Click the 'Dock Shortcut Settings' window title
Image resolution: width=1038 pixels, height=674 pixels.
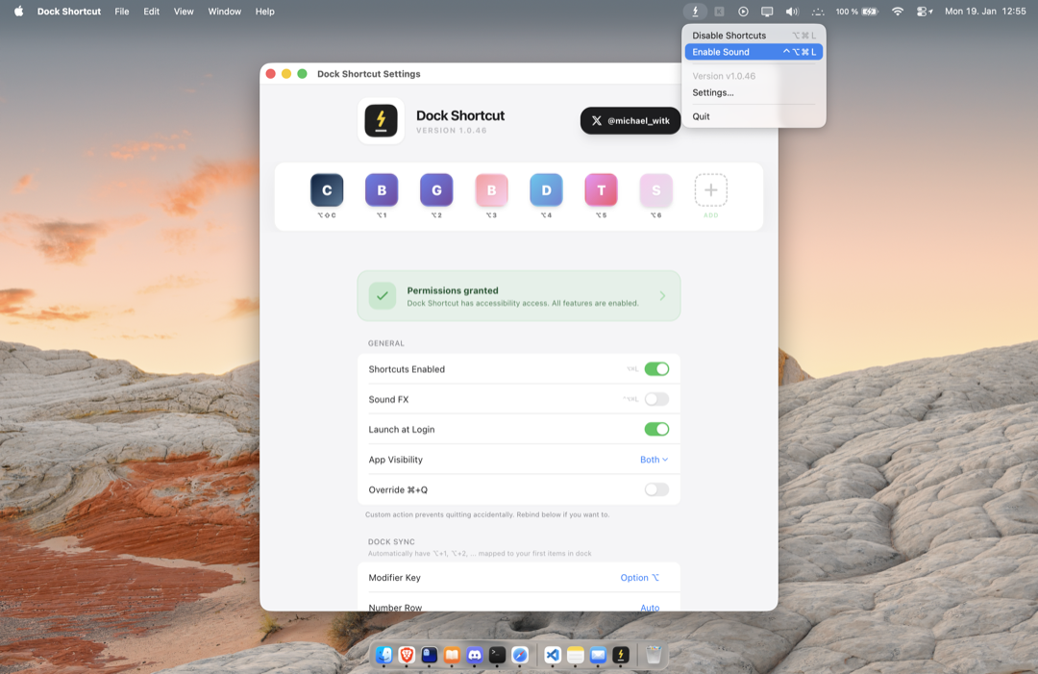tap(369, 73)
